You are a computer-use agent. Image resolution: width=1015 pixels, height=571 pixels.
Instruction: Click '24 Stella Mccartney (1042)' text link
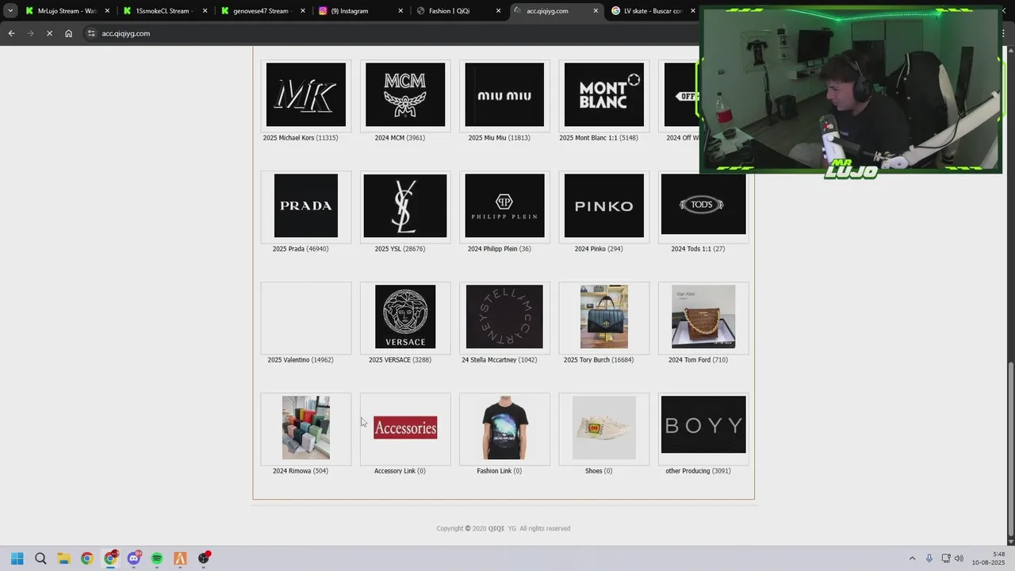(x=499, y=360)
